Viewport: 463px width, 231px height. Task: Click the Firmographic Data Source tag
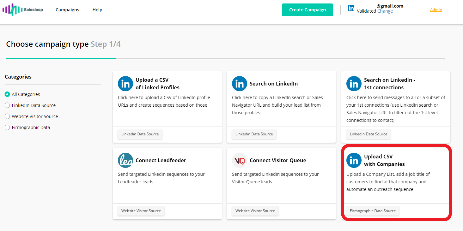click(373, 211)
